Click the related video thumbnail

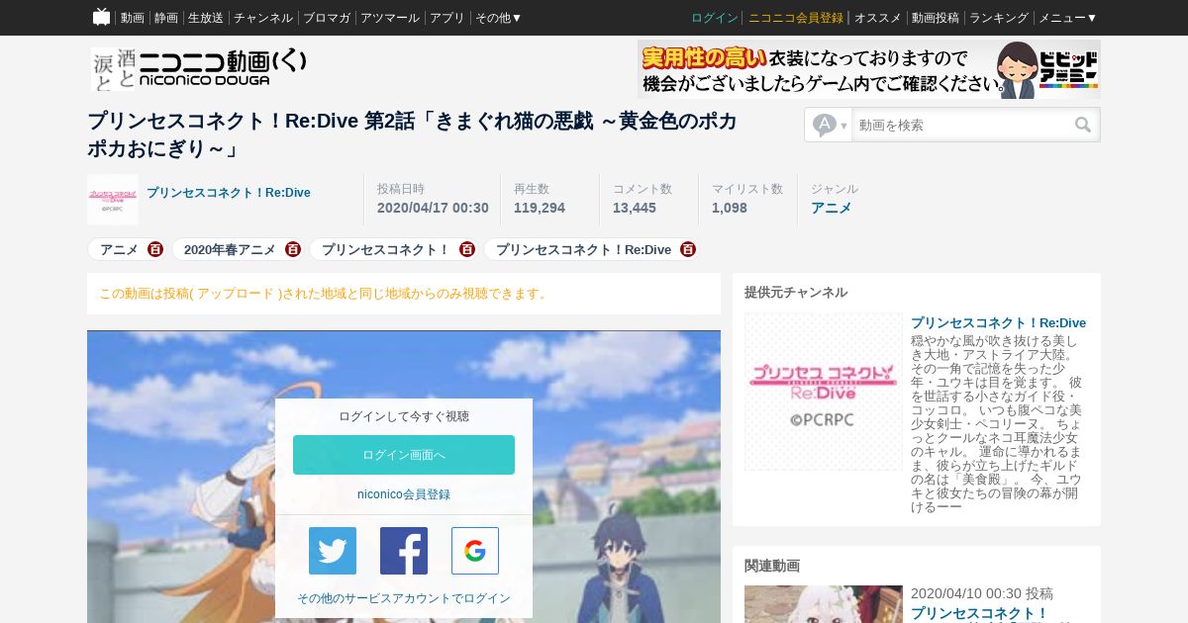coord(824,604)
